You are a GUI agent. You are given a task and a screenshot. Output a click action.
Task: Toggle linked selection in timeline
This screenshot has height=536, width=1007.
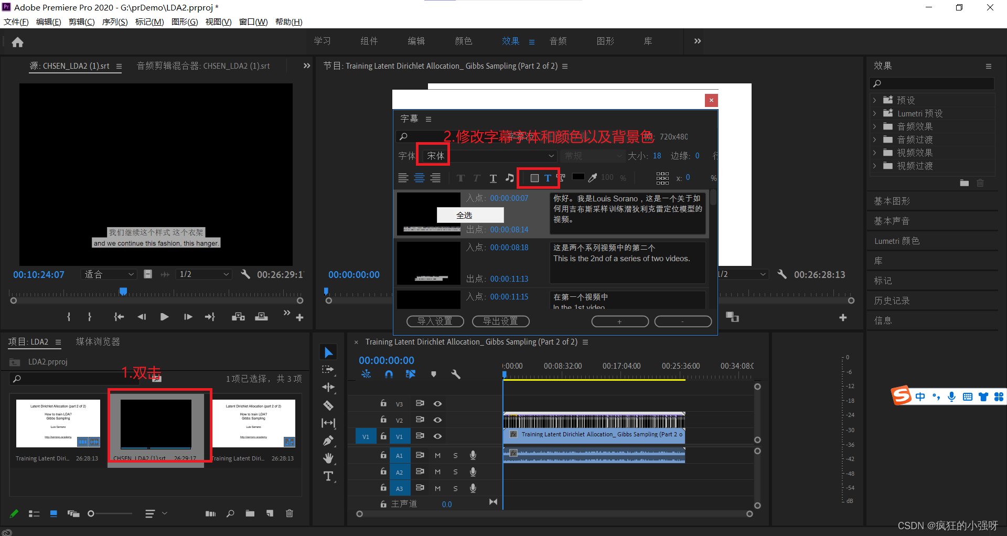pos(411,374)
